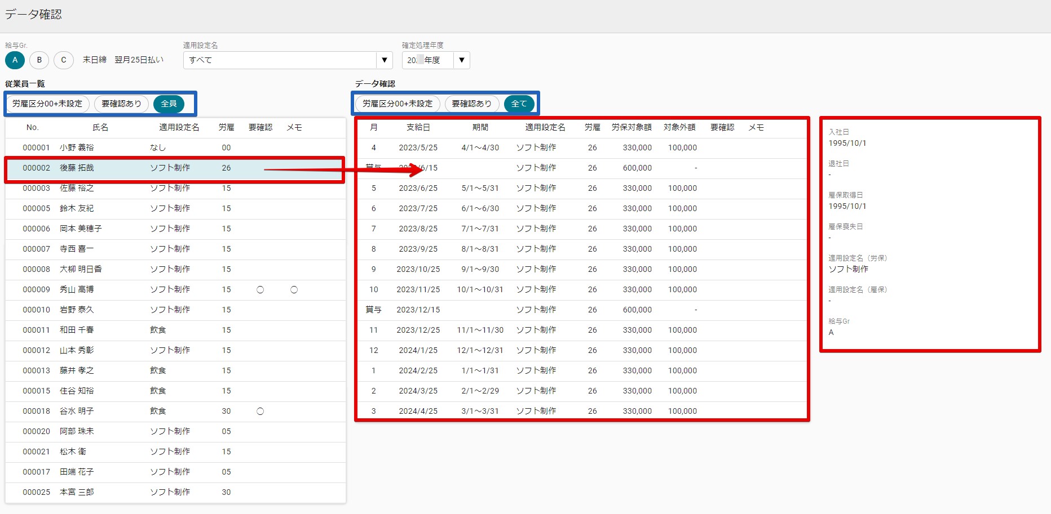Open the 確定処理年度 year dropdown arrow
Image resolution: width=1051 pixels, height=514 pixels.
click(x=462, y=60)
